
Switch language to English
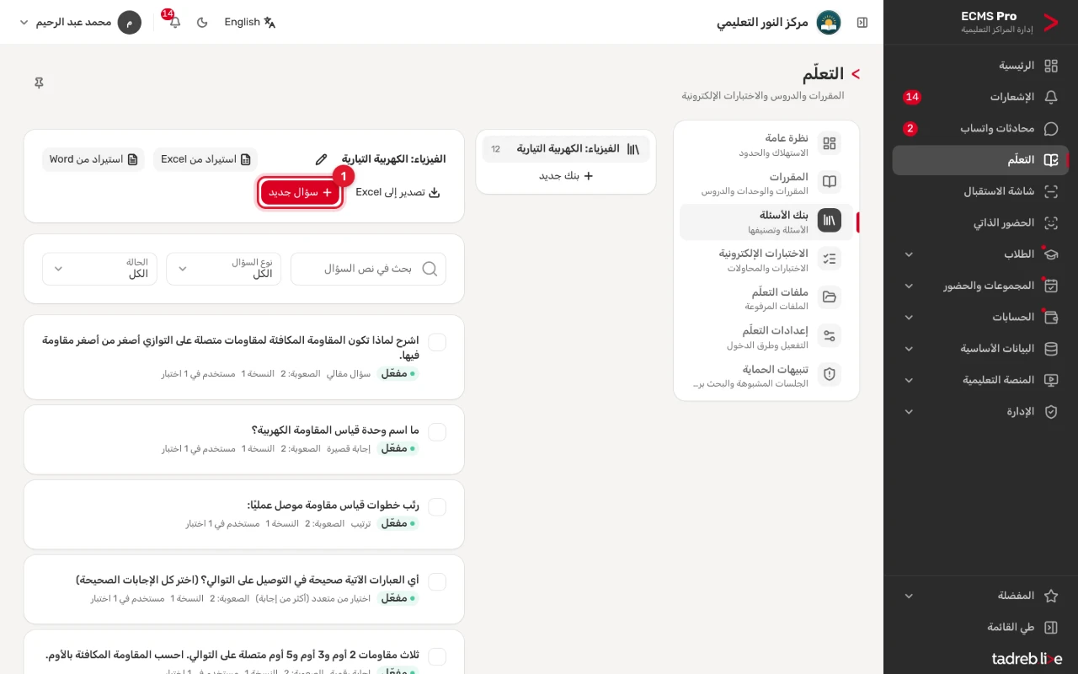tap(250, 23)
